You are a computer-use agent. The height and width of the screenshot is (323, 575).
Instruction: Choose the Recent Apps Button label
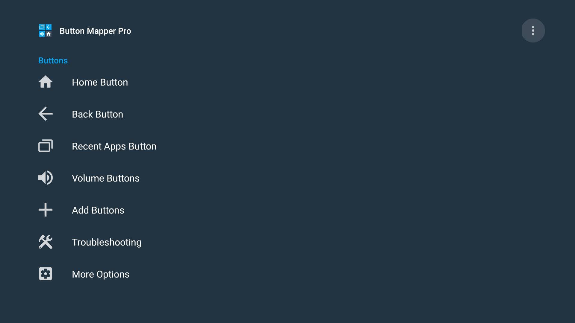tap(114, 146)
